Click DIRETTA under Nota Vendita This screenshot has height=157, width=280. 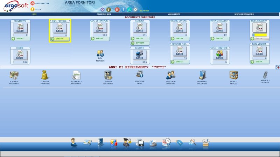pyautogui.click(x=259, y=62)
